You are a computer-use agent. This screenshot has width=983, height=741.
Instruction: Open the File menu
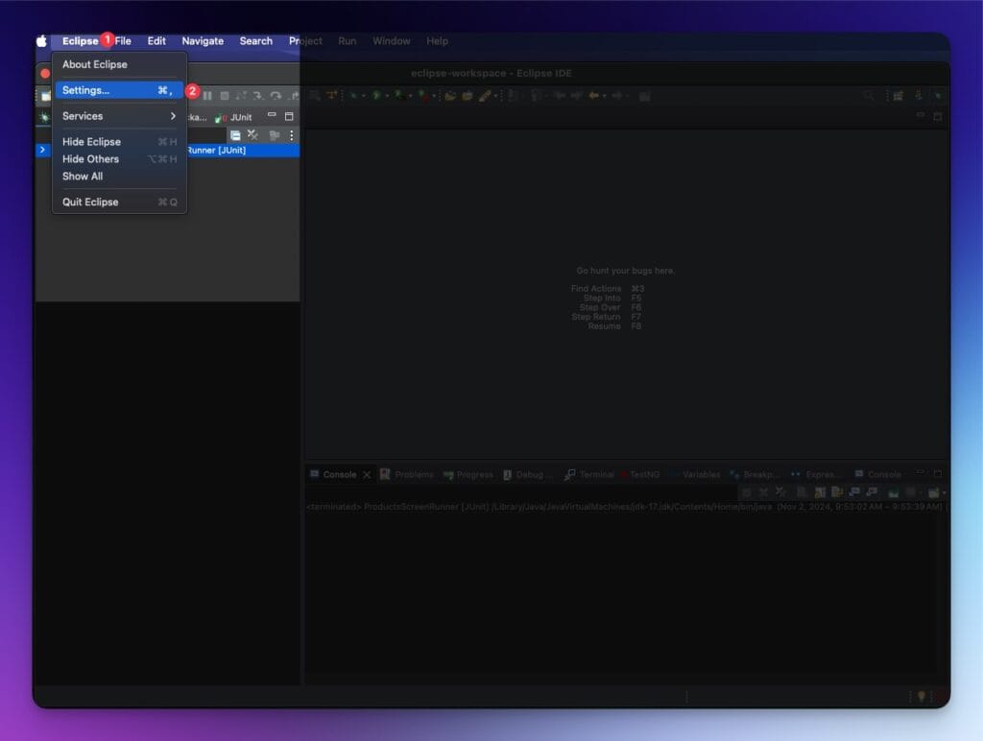[124, 40]
